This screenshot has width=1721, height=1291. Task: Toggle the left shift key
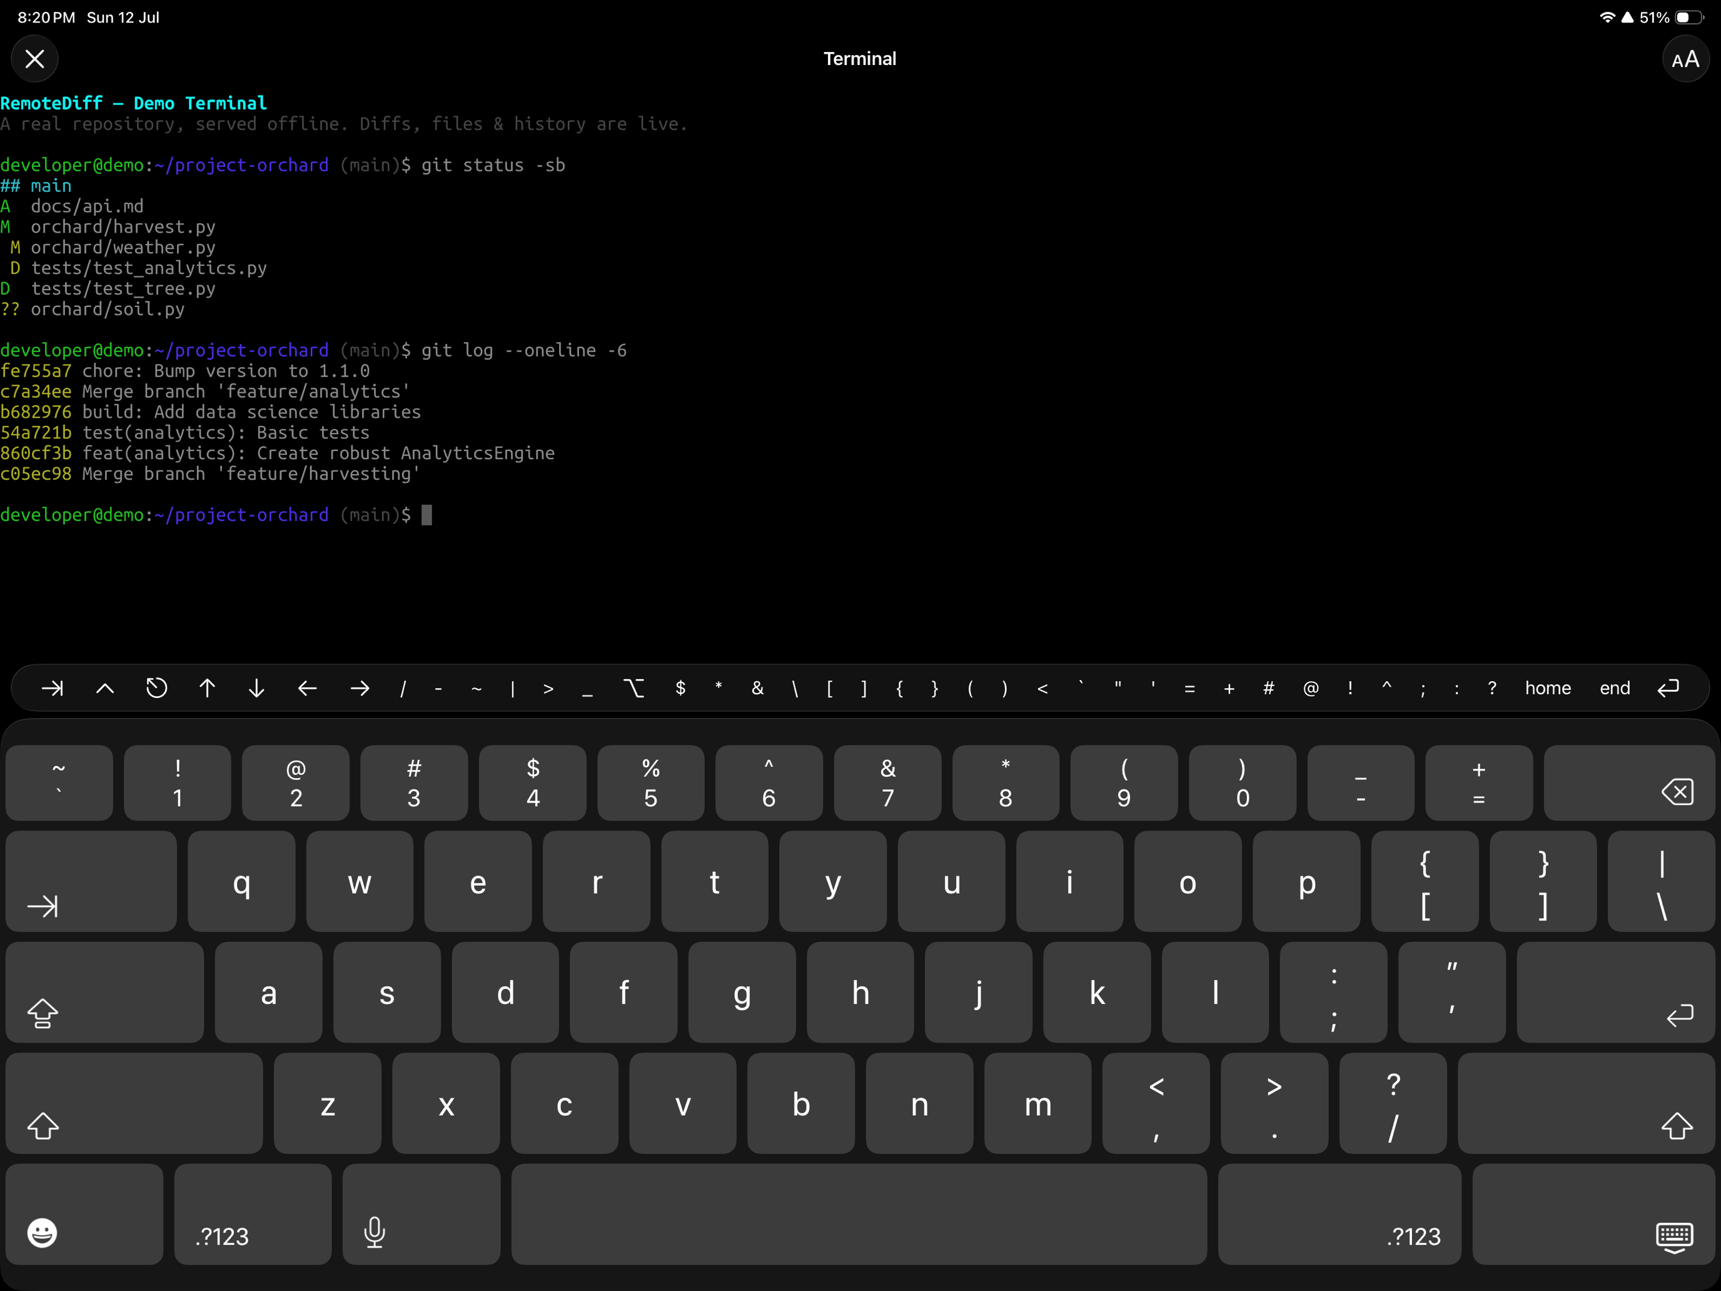click(x=134, y=1103)
